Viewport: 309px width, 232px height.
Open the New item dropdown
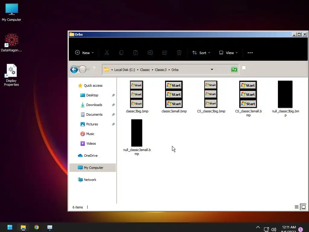84,53
